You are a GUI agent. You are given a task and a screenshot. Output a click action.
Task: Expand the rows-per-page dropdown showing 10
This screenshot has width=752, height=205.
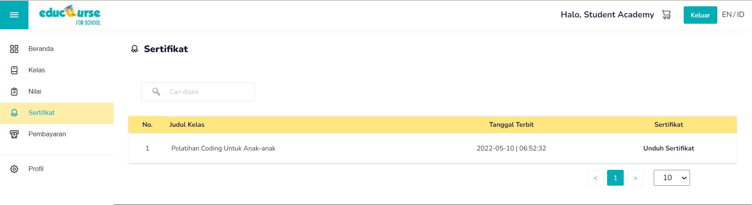(x=671, y=178)
